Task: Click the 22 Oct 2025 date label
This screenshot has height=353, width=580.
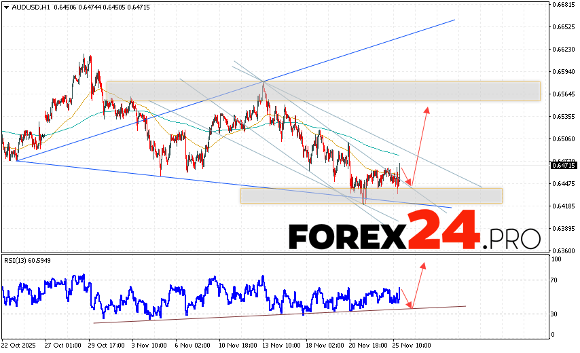Action: 20,344
